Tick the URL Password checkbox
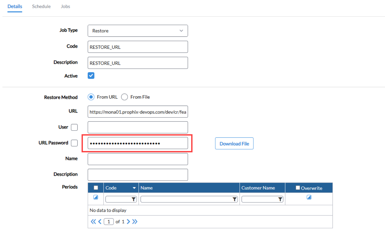This screenshot has height=242, width=385. click(x=74, y=143)
